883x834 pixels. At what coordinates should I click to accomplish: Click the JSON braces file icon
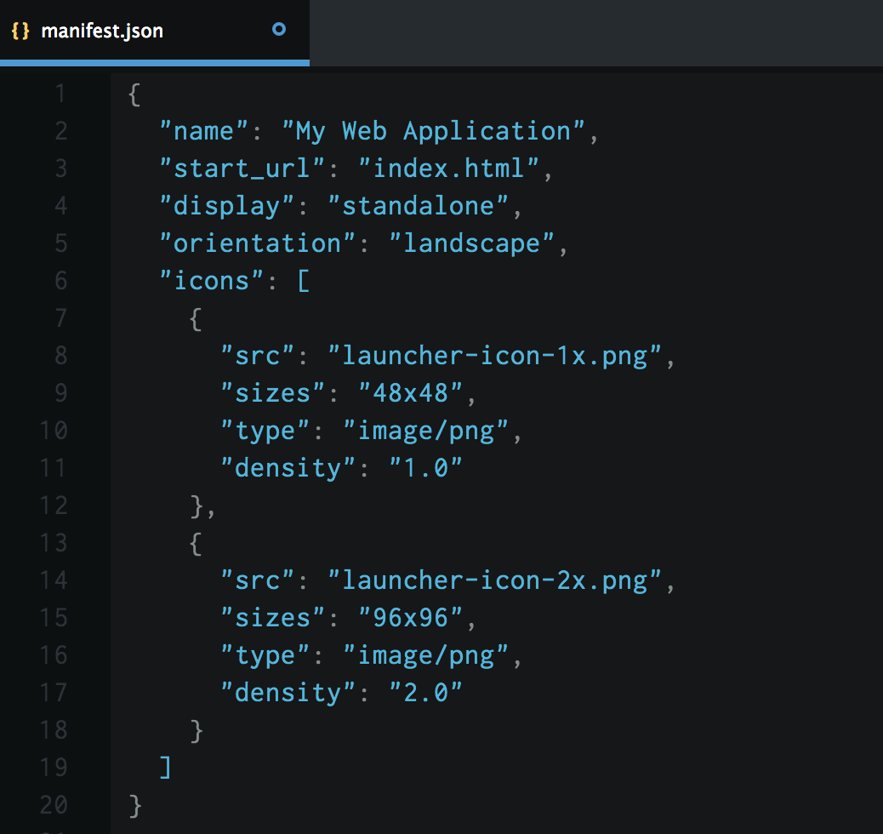coord(20,31)
